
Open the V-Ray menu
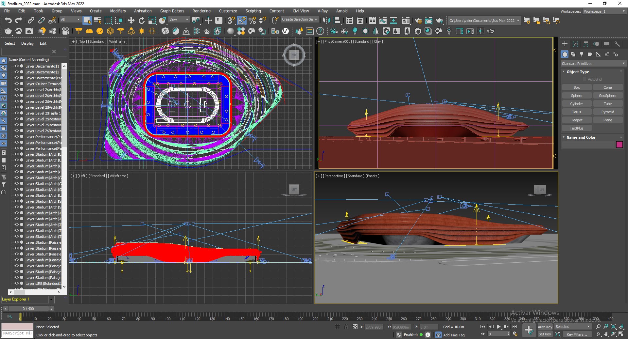pos(323,11)
